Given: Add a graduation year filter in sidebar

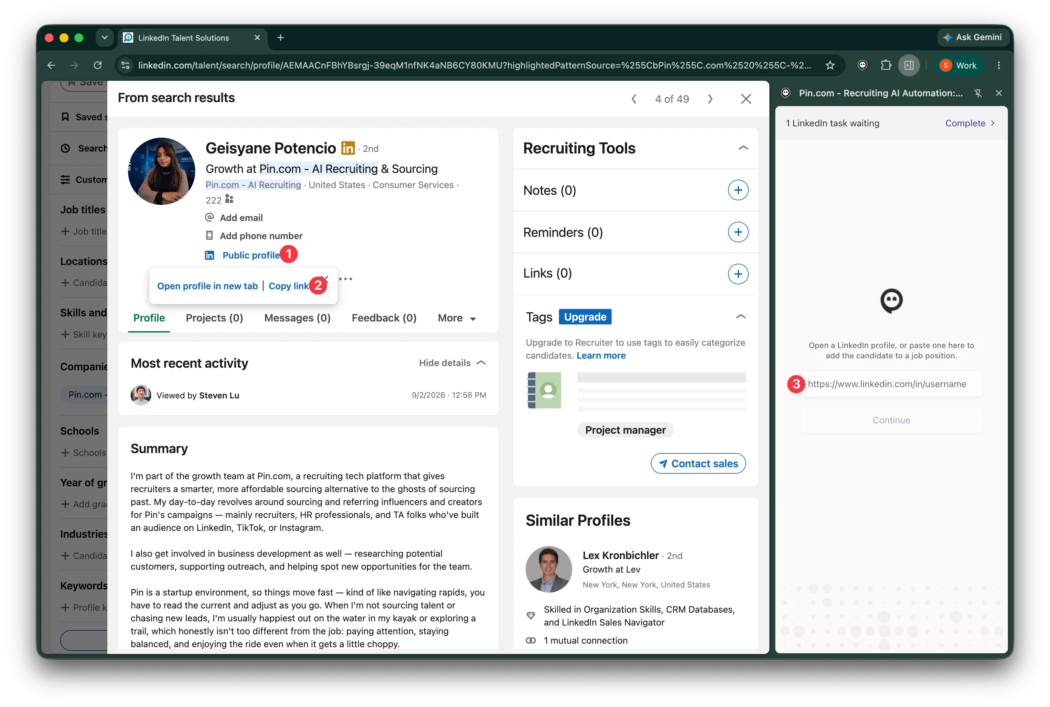Looking at the screenshot, I should coord(84,504).
